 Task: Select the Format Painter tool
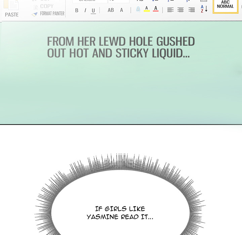[x=48, y=14]
